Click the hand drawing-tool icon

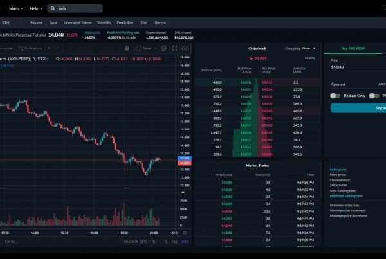tap(127, 48)
